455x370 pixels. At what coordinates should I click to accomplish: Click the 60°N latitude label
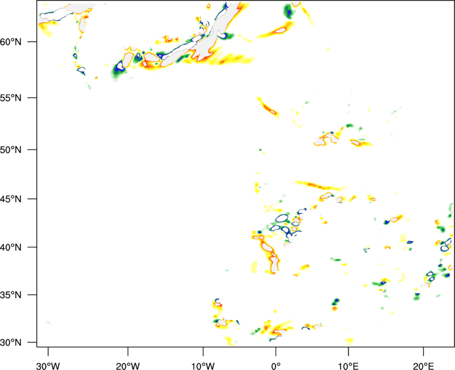[x=11, y=42]
